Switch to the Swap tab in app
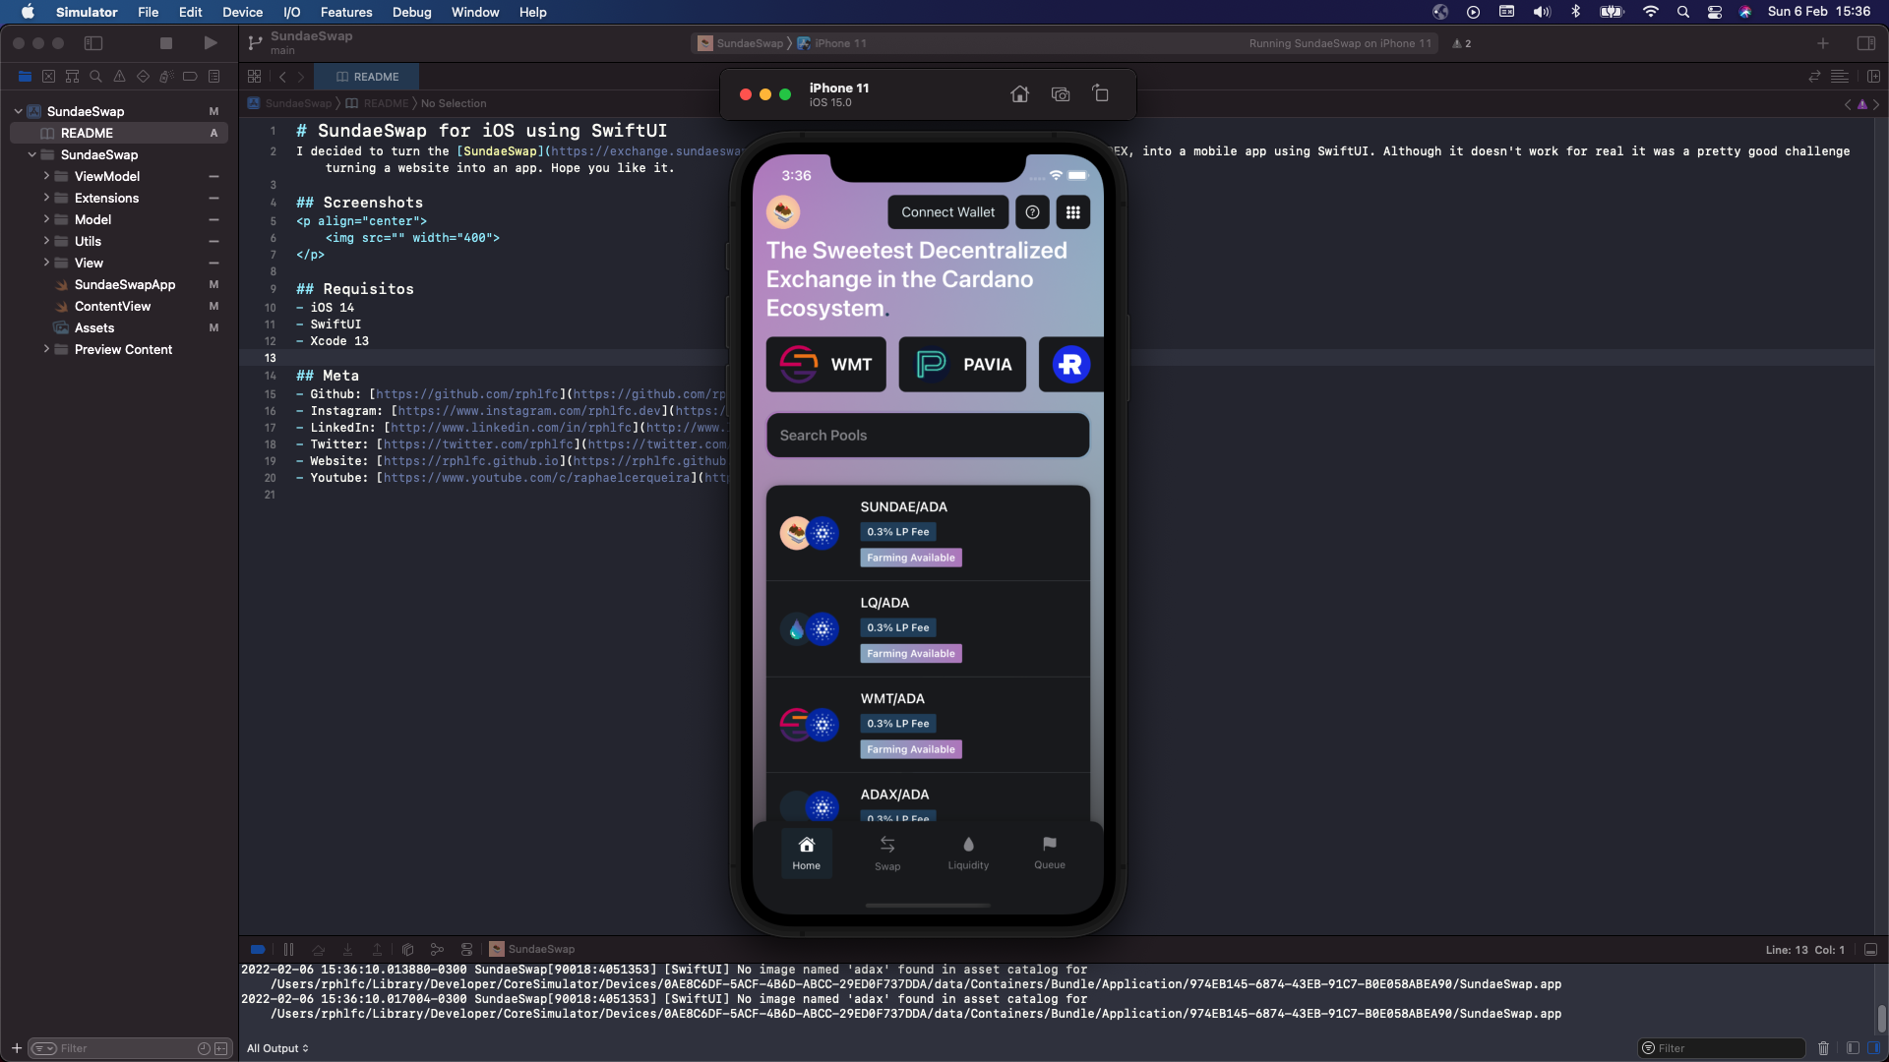Image resolution: width=1889 pixels, height=1062 pixels. [x=887, y=853]
